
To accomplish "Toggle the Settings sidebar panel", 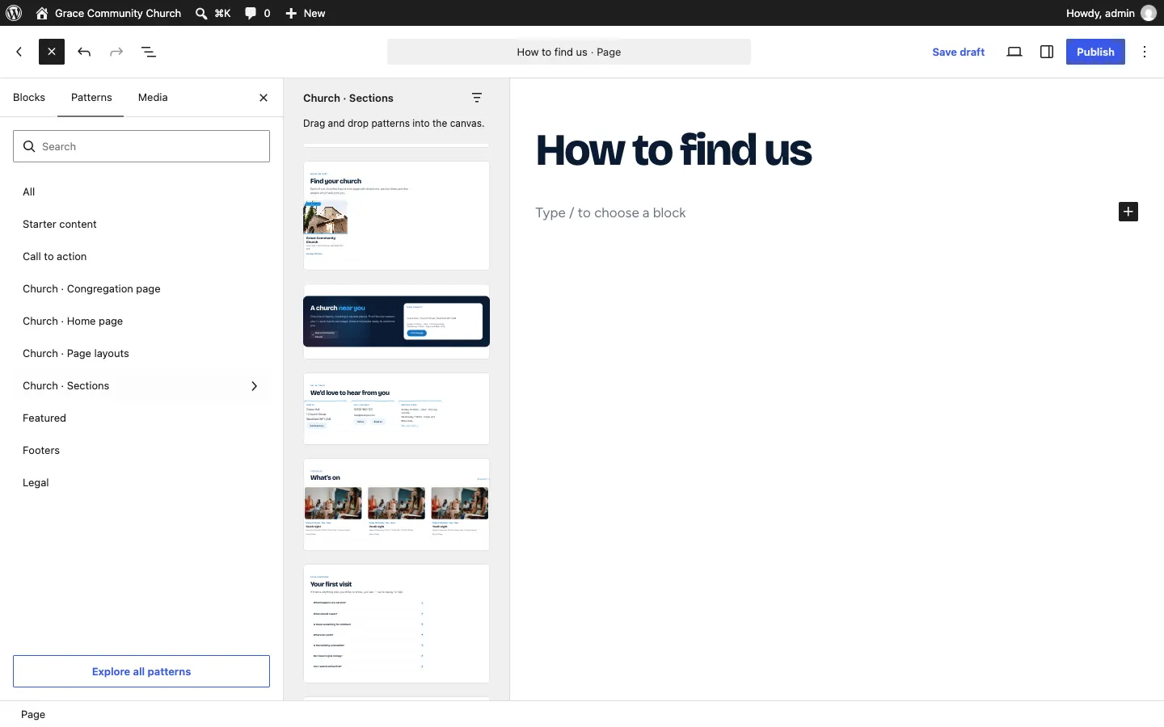I will tap(1048, 52).
